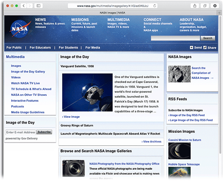223x181 pixels.
Task: Open Images in the Multimedia sidebar
Action: click(x=16, y=66)
